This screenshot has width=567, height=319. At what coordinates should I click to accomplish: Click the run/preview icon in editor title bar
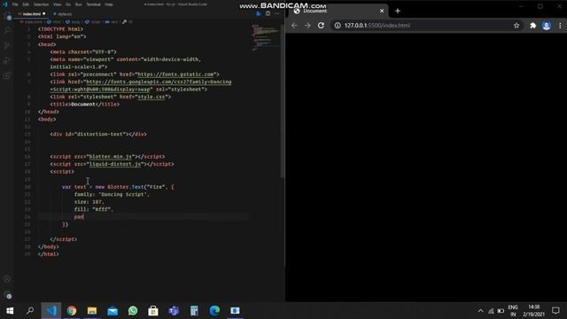(x=259, y=14)
